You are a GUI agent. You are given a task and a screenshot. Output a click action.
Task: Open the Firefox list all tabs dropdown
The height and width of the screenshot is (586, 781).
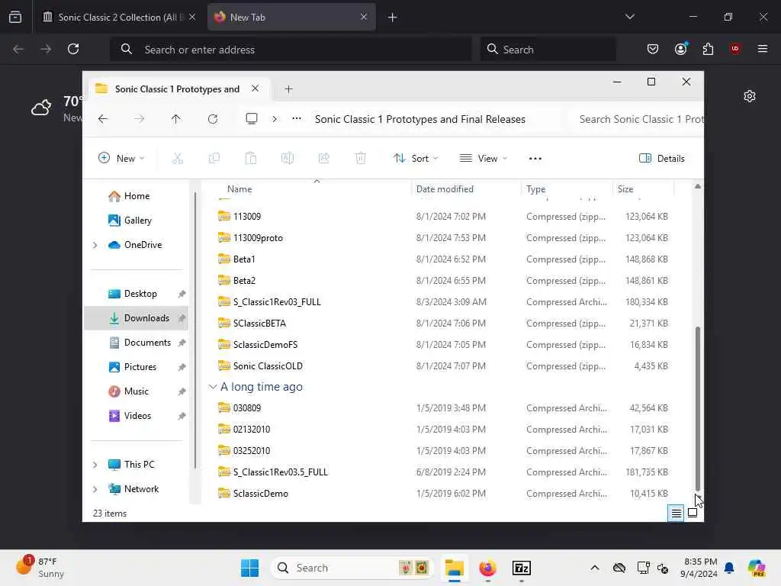coord(629,17)
